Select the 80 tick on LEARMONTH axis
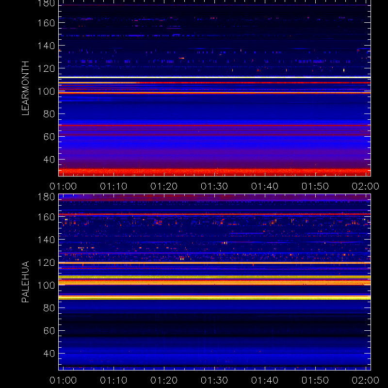The width and height of the screenshot is (388, 388). 49,114
